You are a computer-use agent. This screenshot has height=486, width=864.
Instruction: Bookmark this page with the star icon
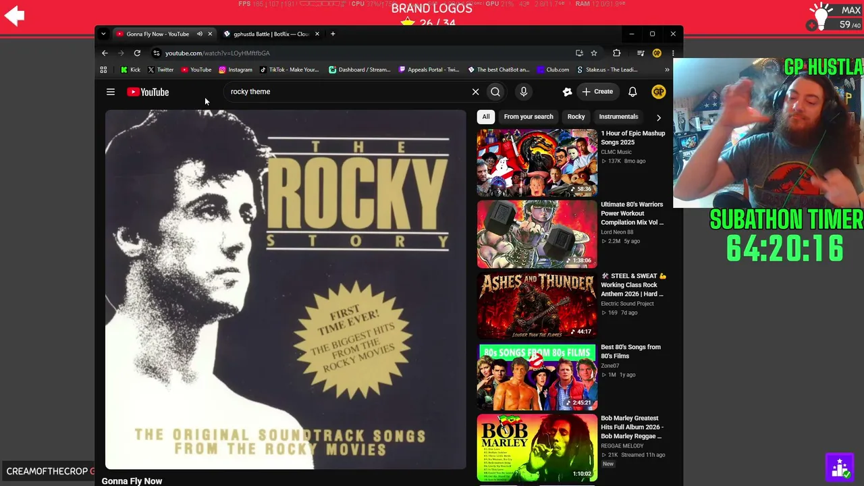coord(594,53)
